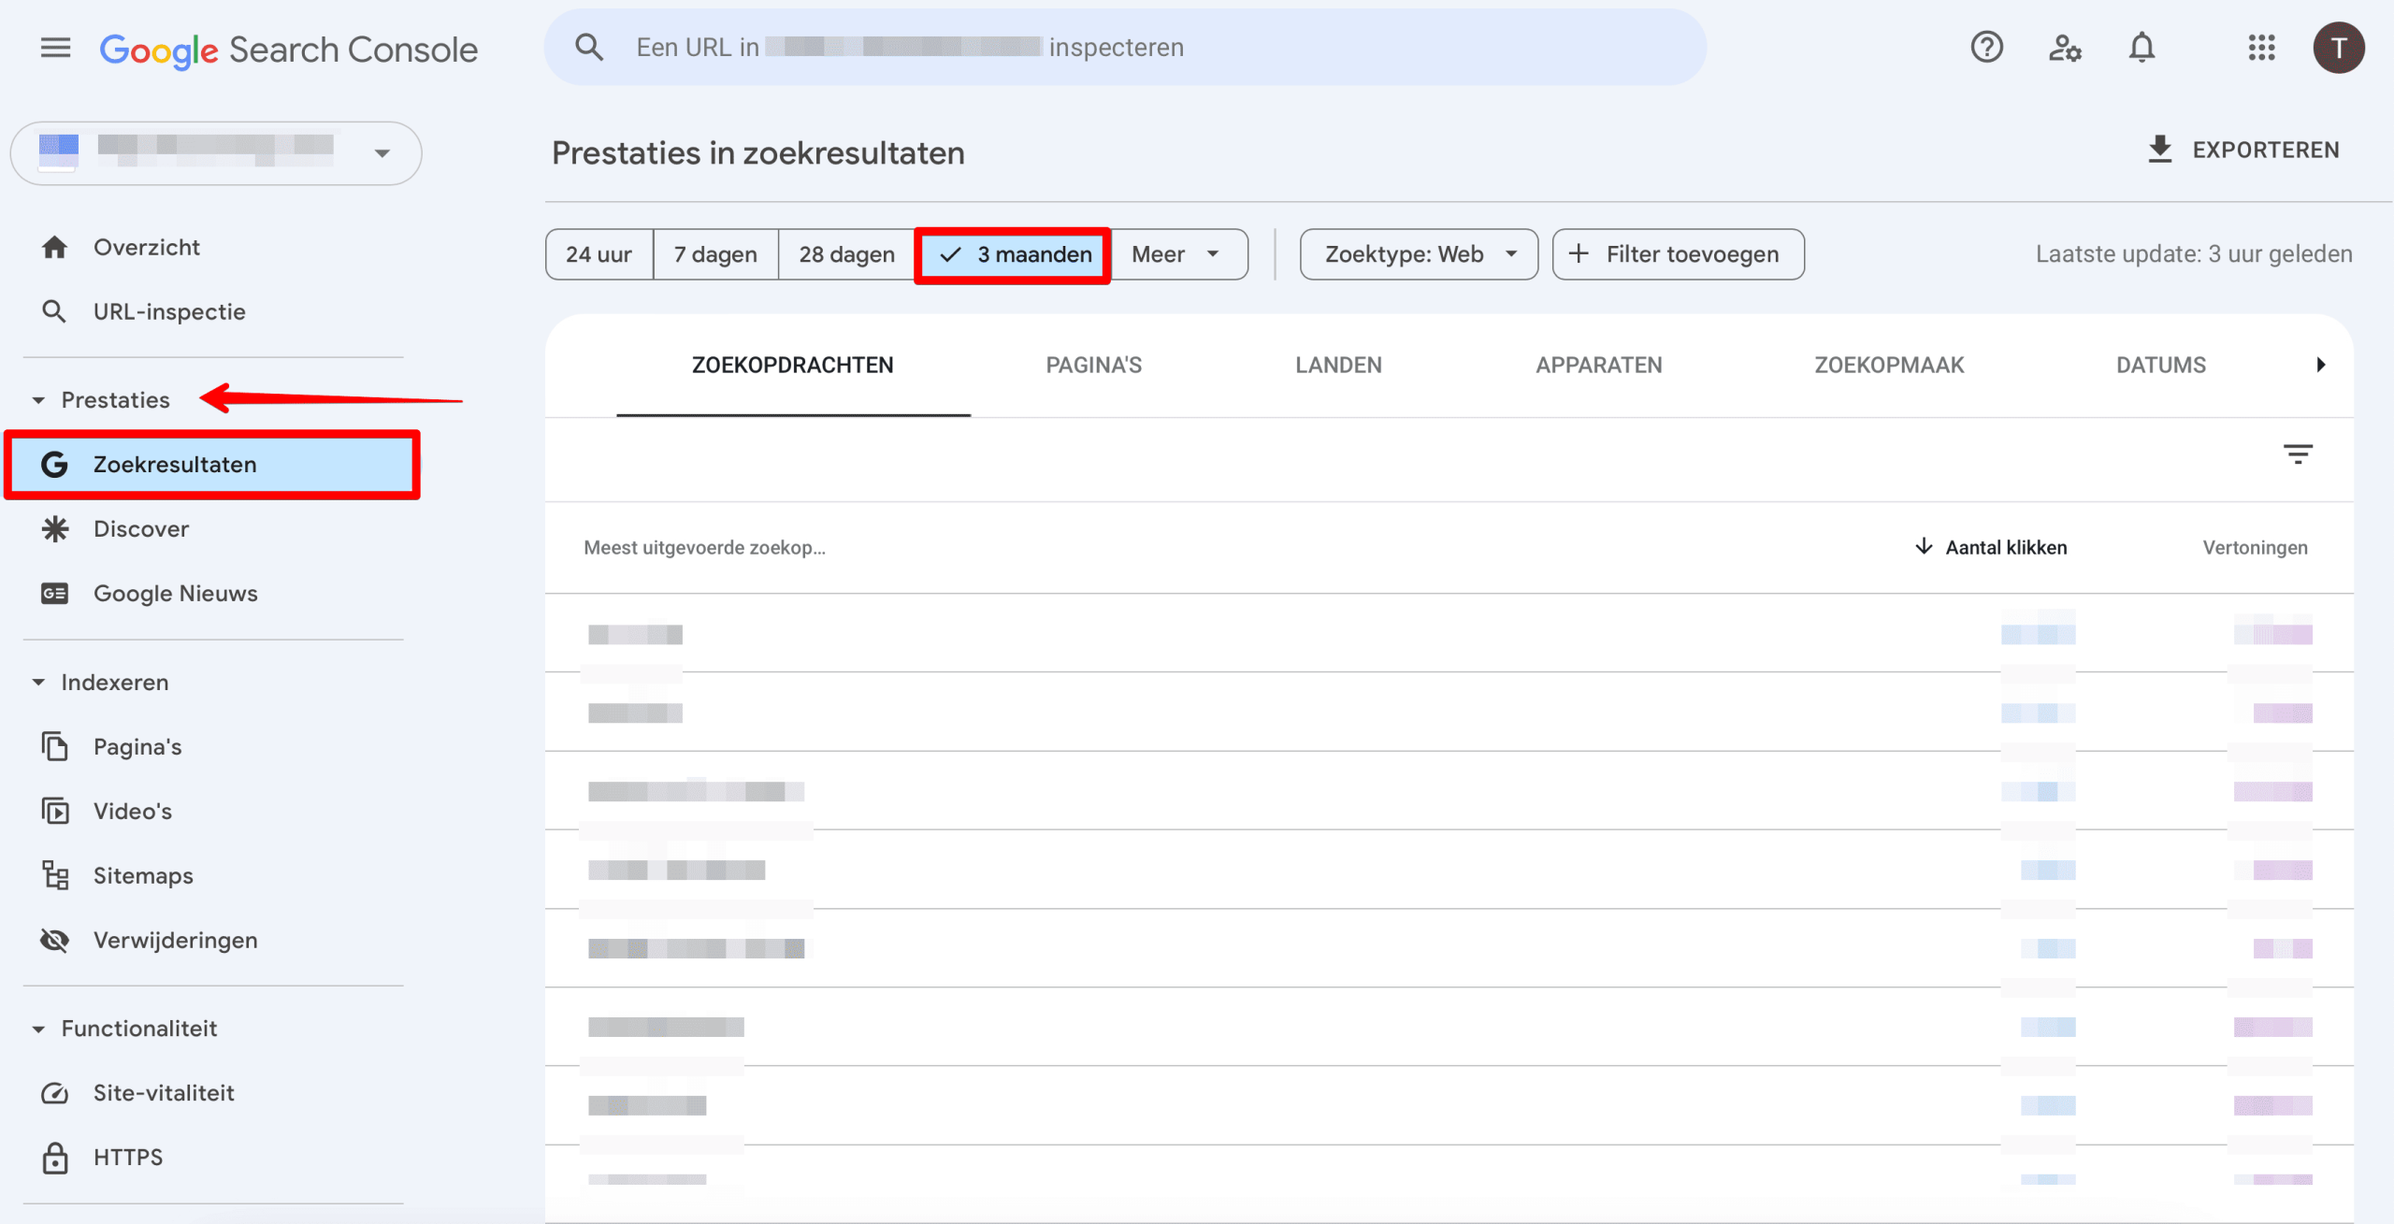Click the URL inspect search field
The width and height of the screenshot is (2394, 1224).
click(x=1125, y=47)
